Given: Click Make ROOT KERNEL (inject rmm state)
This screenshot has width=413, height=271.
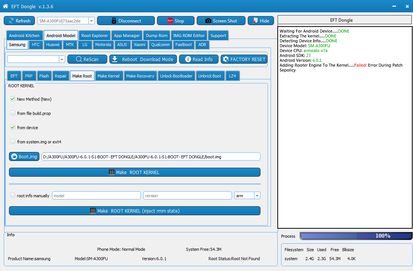Looking at the screenshot, I should (135, 211).
